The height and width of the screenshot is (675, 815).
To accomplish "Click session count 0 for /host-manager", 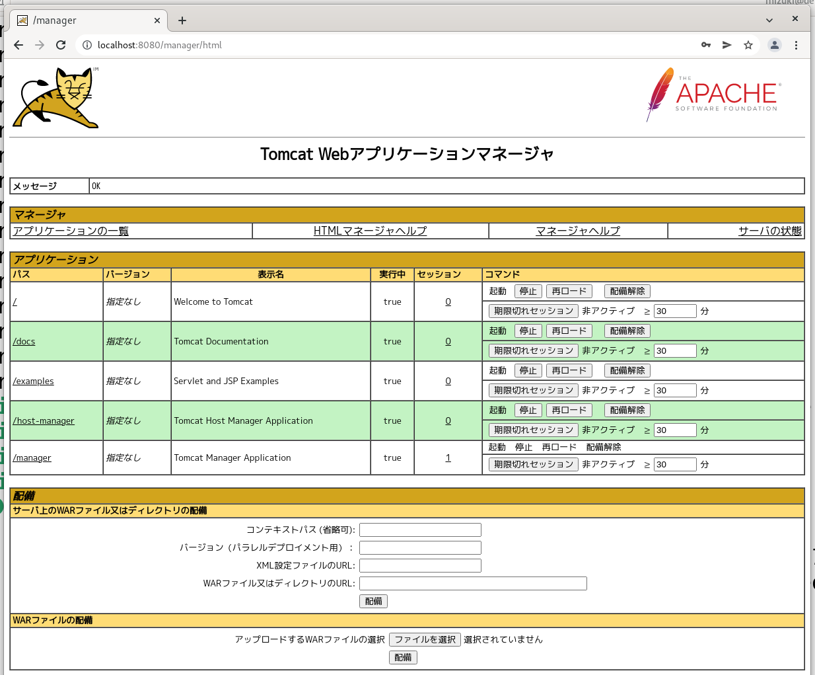I will pyautogui.click(x=448, y=420).
